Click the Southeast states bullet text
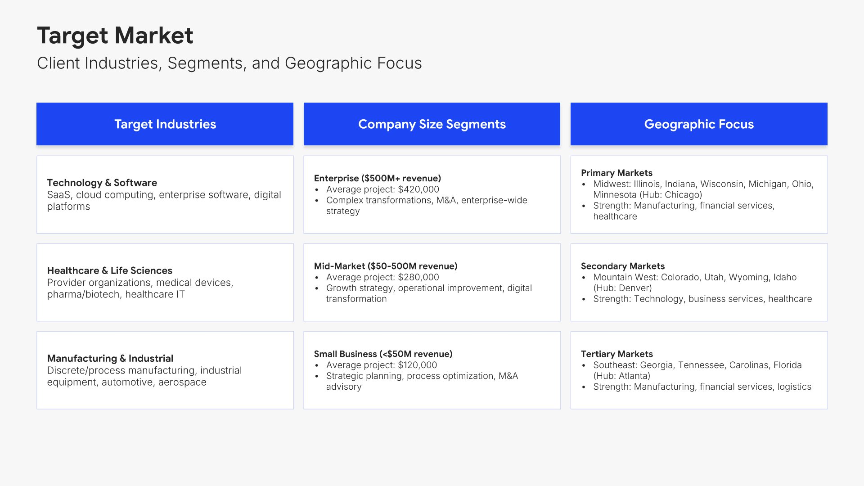This screenshot has width=864, height=486. pyautogui.click(x=697, y=370)
